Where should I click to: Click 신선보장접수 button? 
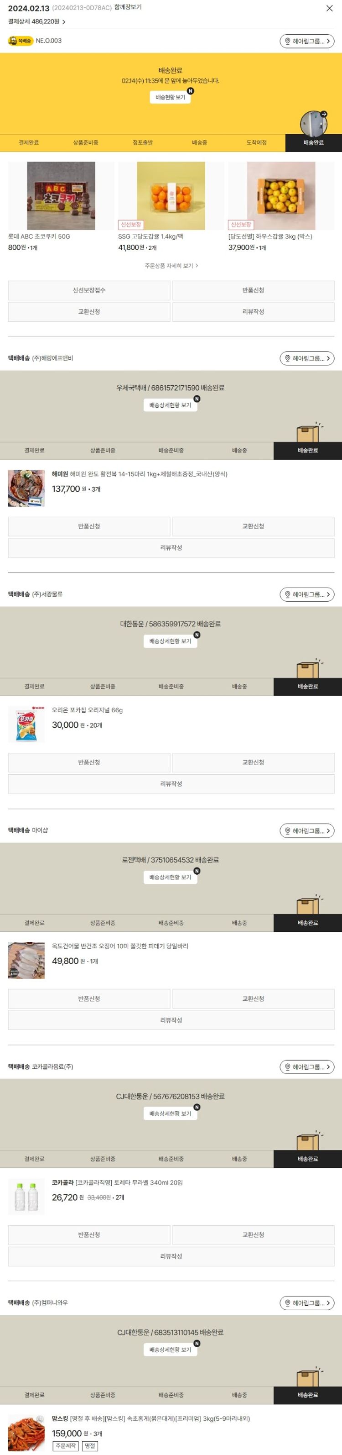(89, 290)
